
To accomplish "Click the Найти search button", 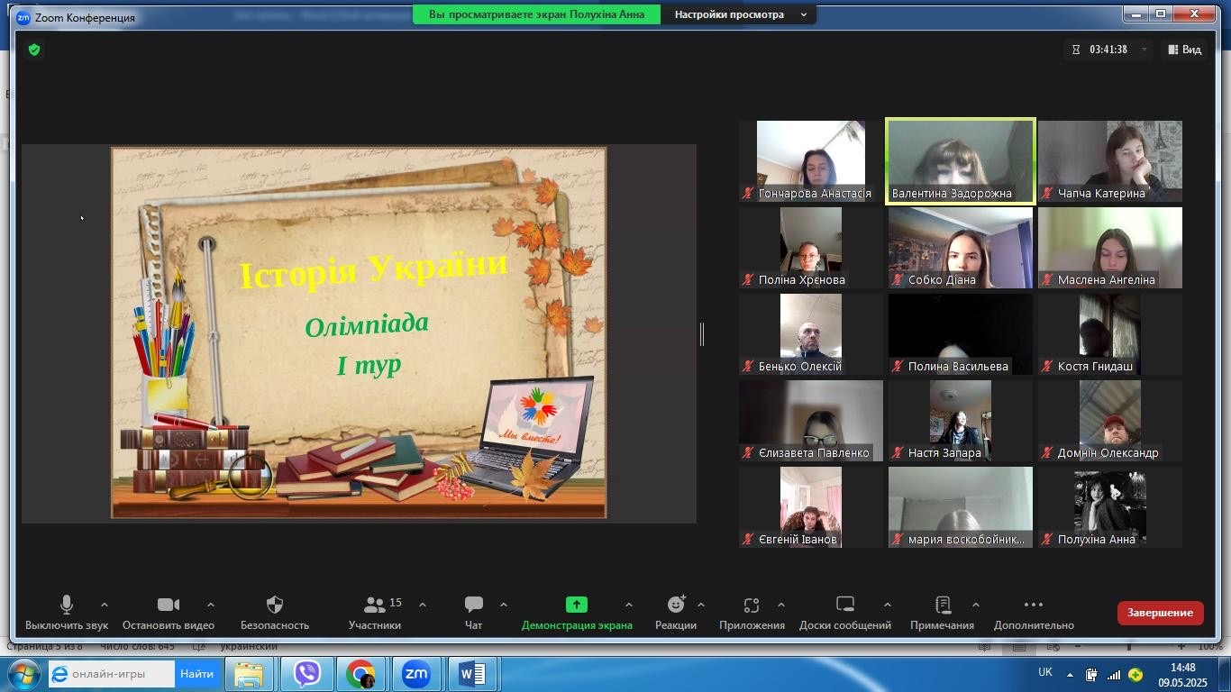I will [197, 674].
